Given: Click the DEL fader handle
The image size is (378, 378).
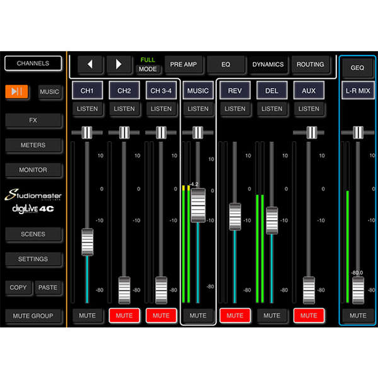Looking at the screenshot, I should (272, 220).
